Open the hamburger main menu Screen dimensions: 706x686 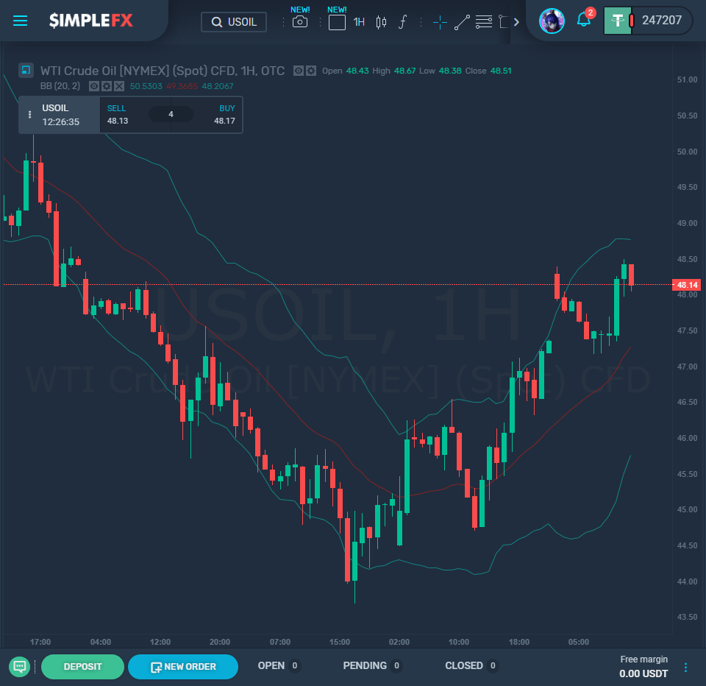20,21
